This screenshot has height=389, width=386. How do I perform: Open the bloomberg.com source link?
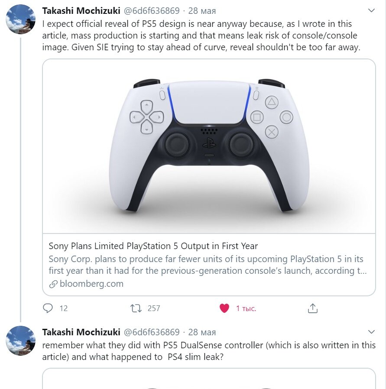click(x=91, y=284)
